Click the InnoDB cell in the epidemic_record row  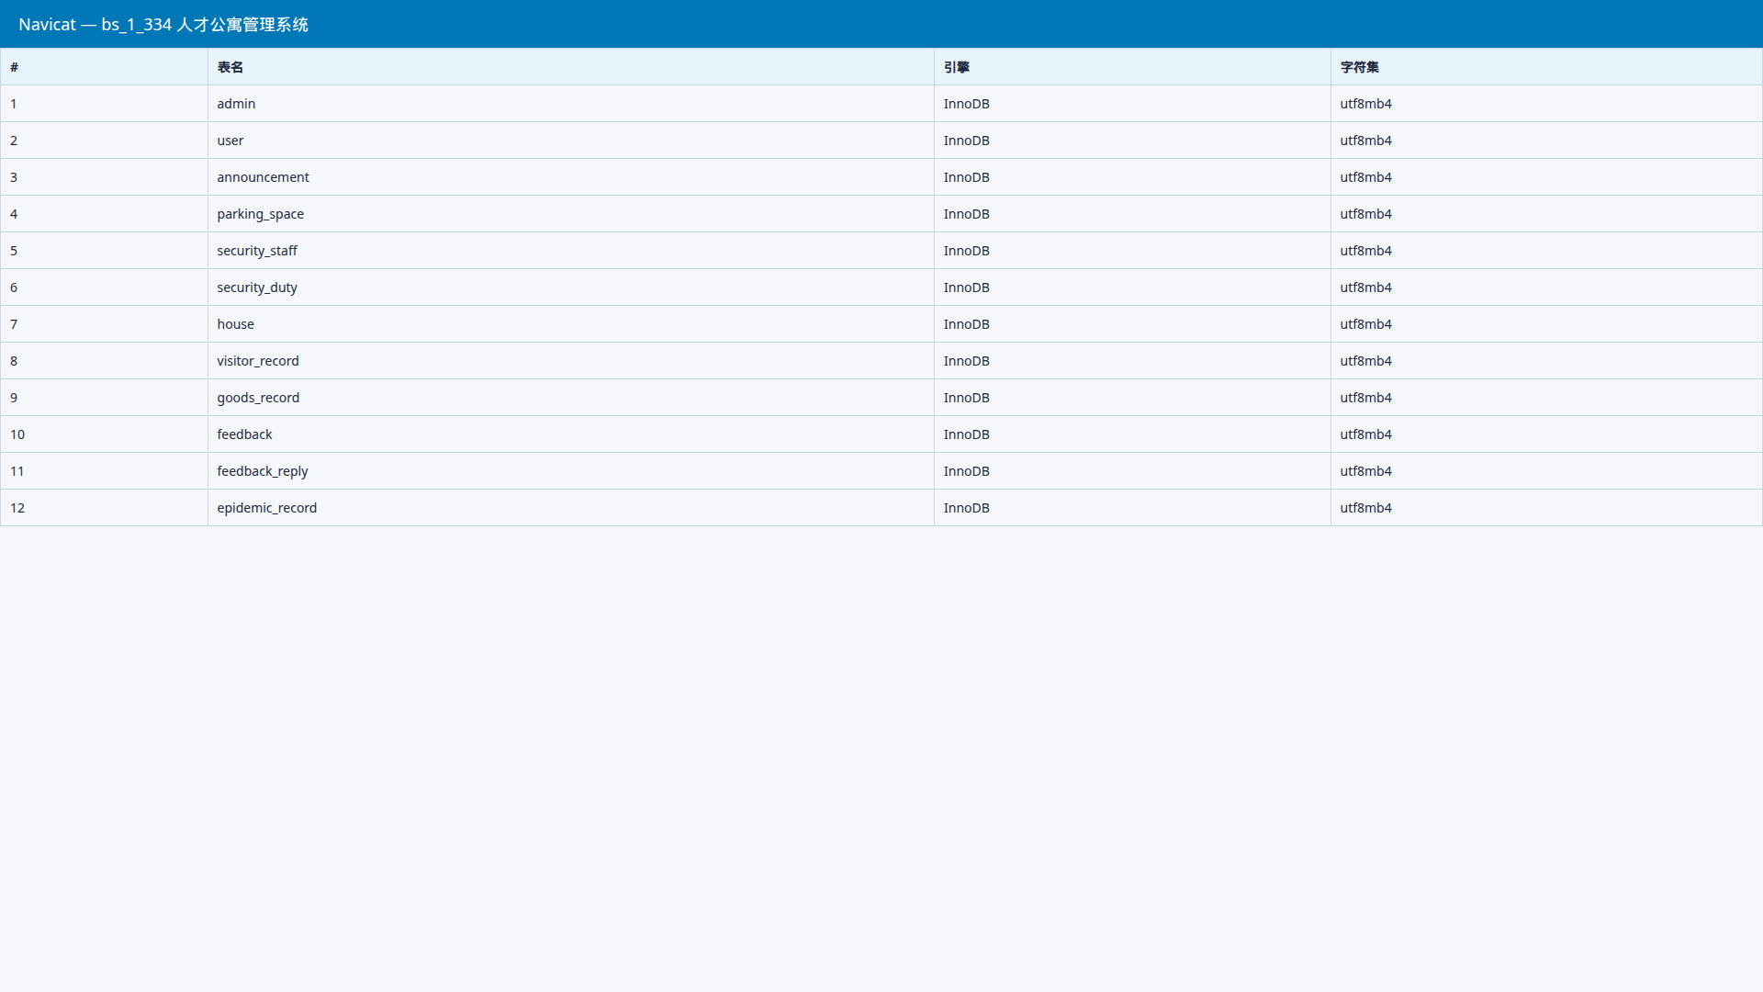1132,508
